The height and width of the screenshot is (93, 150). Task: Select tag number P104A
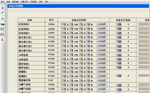pos(51,54)
